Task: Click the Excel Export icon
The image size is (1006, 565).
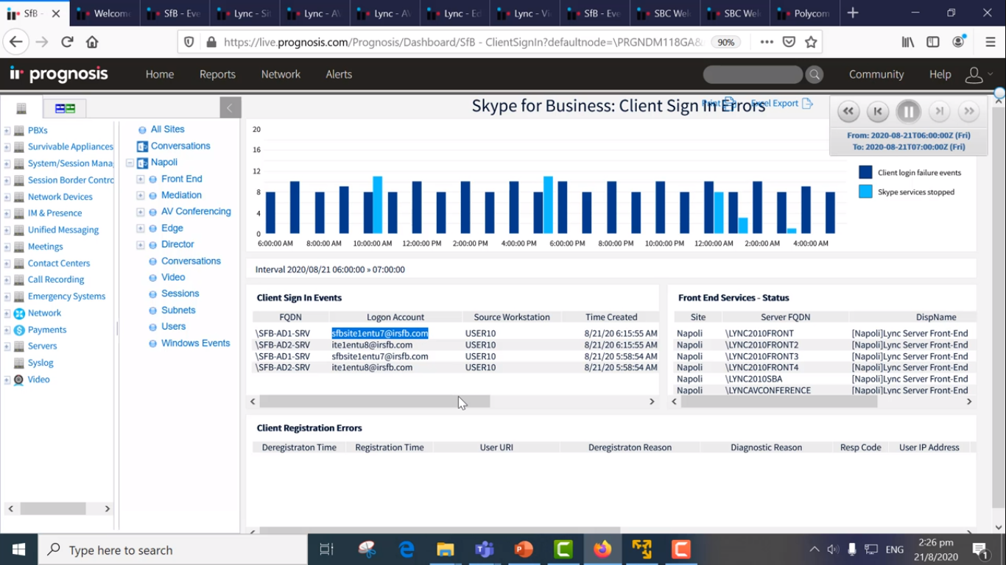Action: coord(807,104)
